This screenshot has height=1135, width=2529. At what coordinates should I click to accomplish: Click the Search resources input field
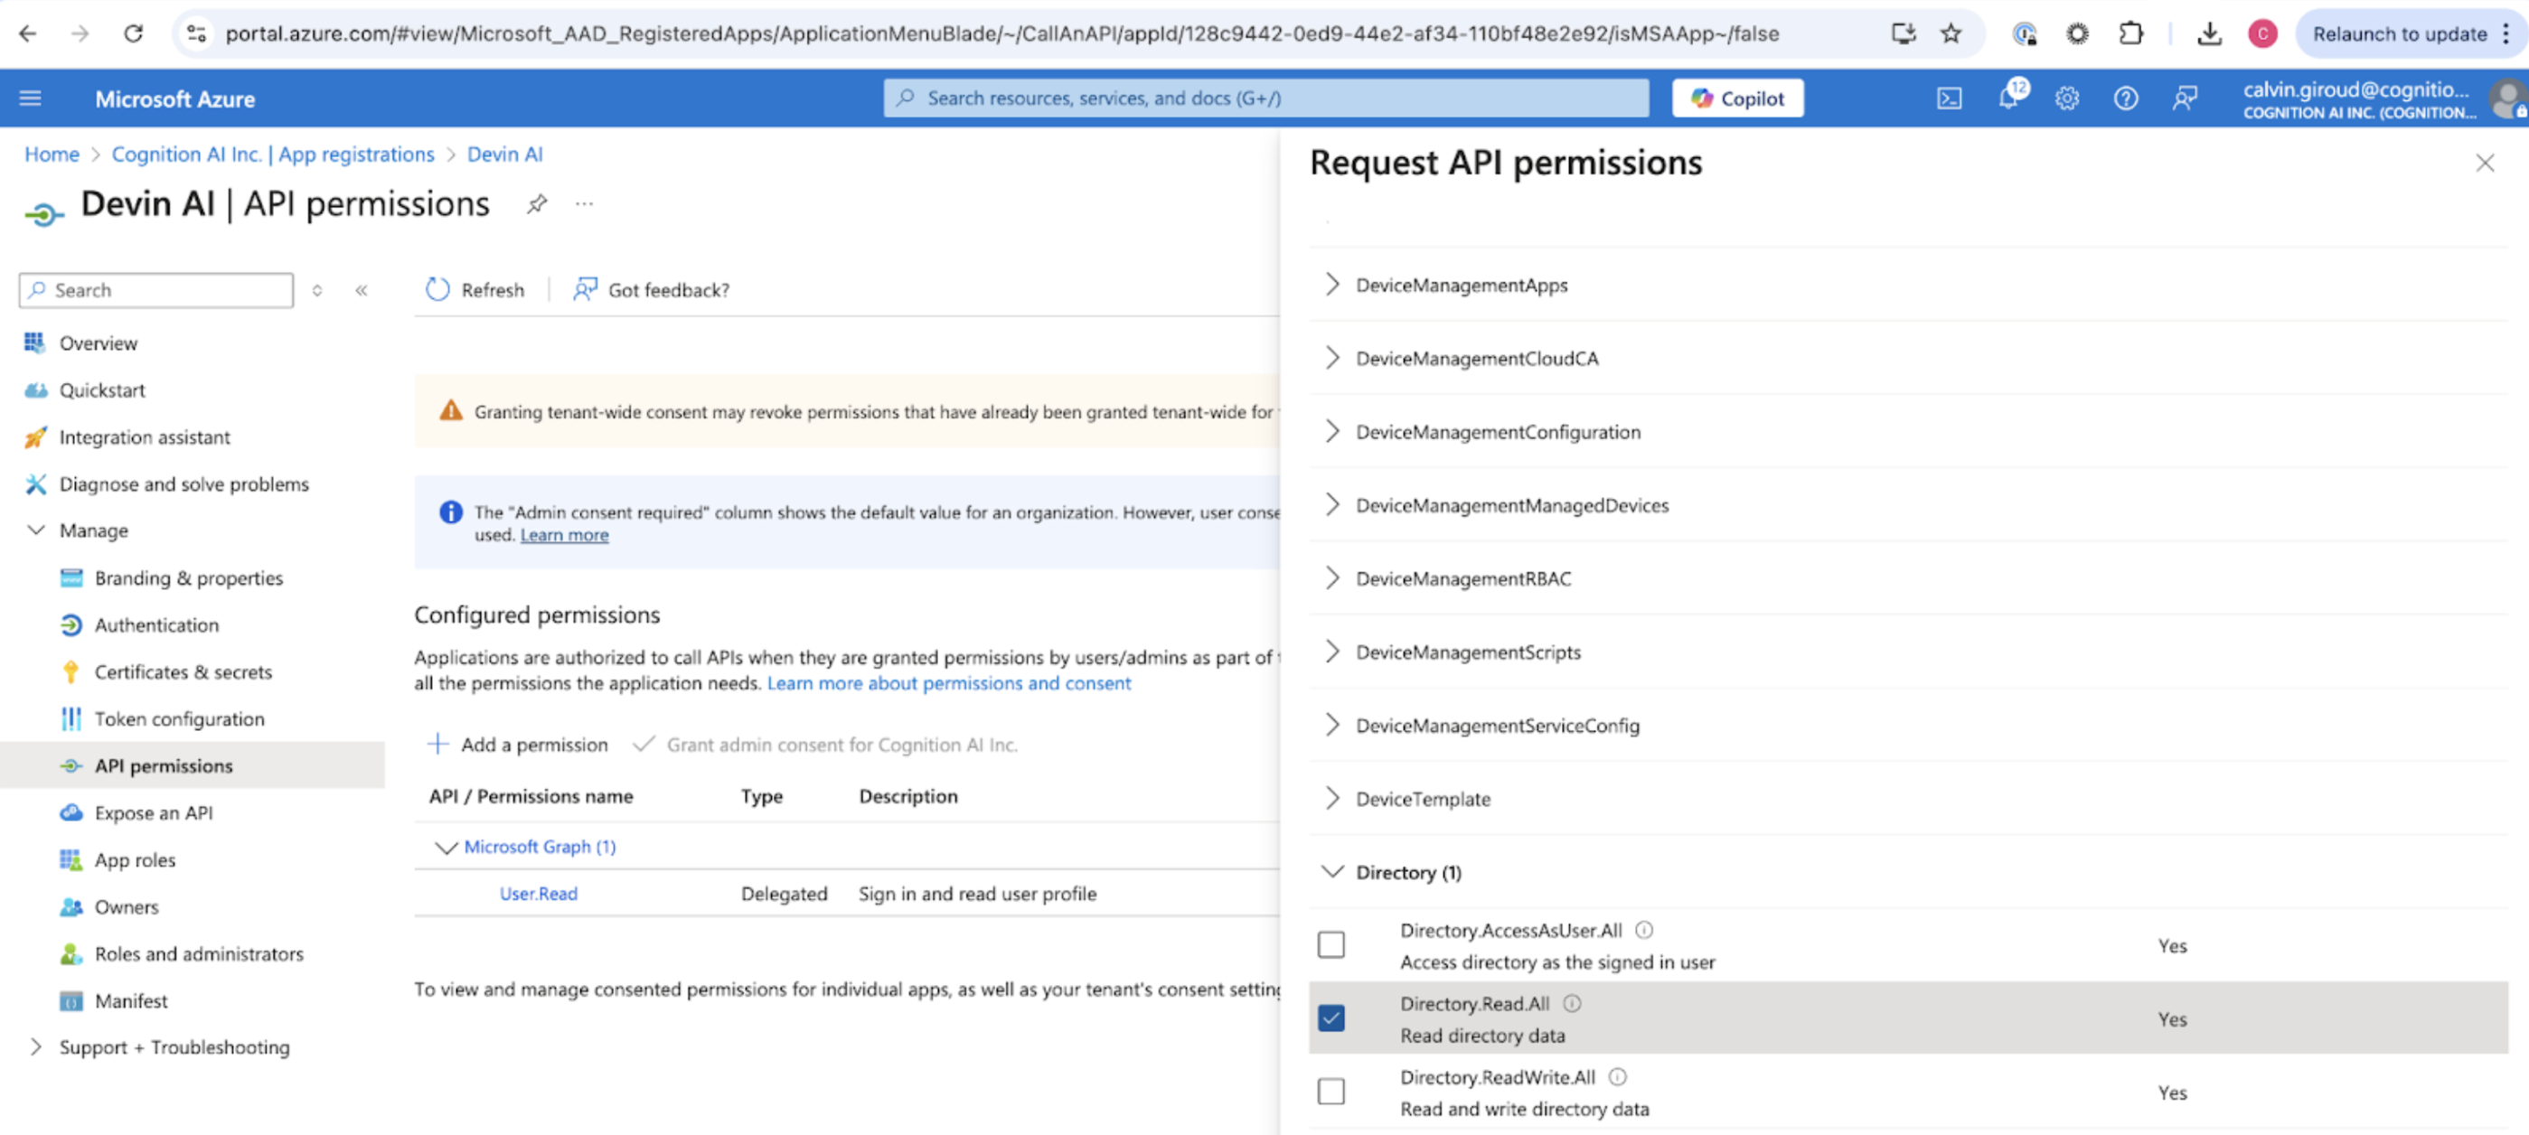point(1266,98)
